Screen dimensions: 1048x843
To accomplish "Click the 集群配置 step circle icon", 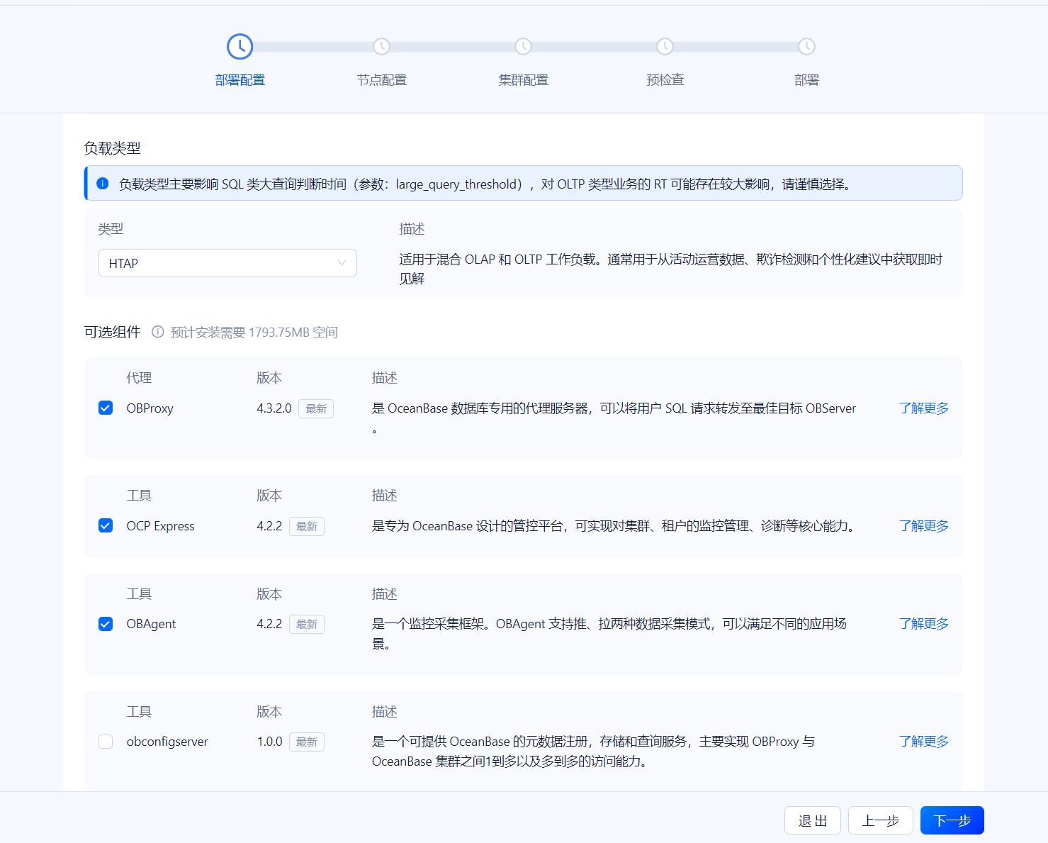I will coord(523,47).
